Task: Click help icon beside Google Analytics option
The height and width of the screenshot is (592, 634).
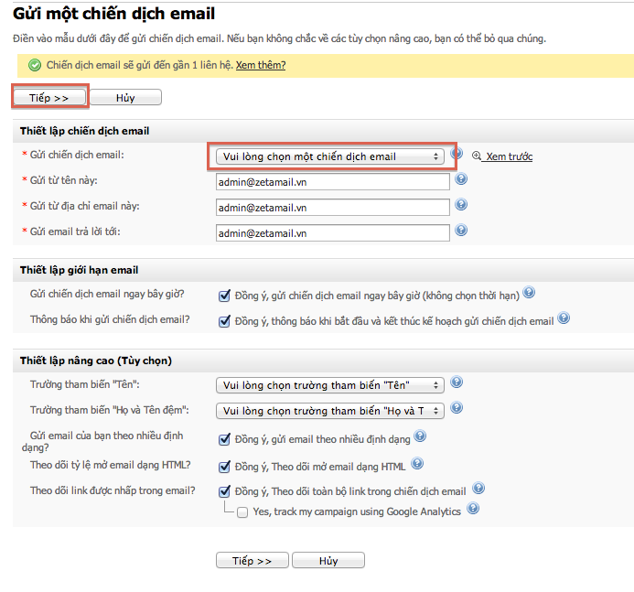Action: (x=473, y=509)
